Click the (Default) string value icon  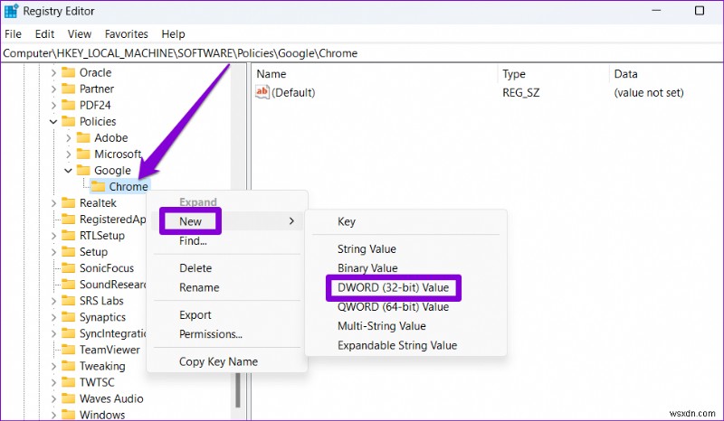pyautogui.click(x=262, y=92)
